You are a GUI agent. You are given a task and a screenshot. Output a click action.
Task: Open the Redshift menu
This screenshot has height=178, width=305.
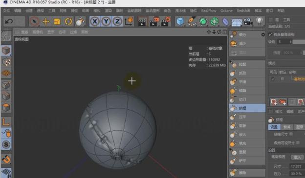(243, 10)
